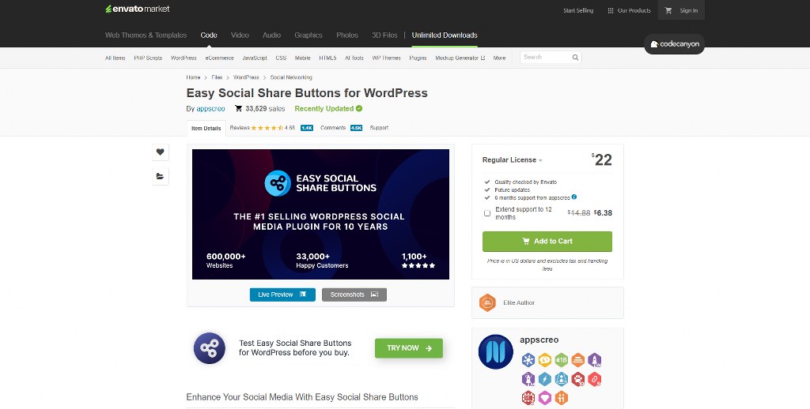Click the blue snowflake author badge
This screenshot has height=409, width=810.
[528, 360]
